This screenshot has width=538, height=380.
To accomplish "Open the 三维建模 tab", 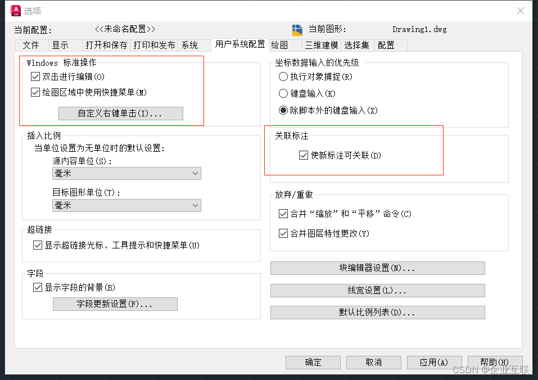I will click(322, 46).
